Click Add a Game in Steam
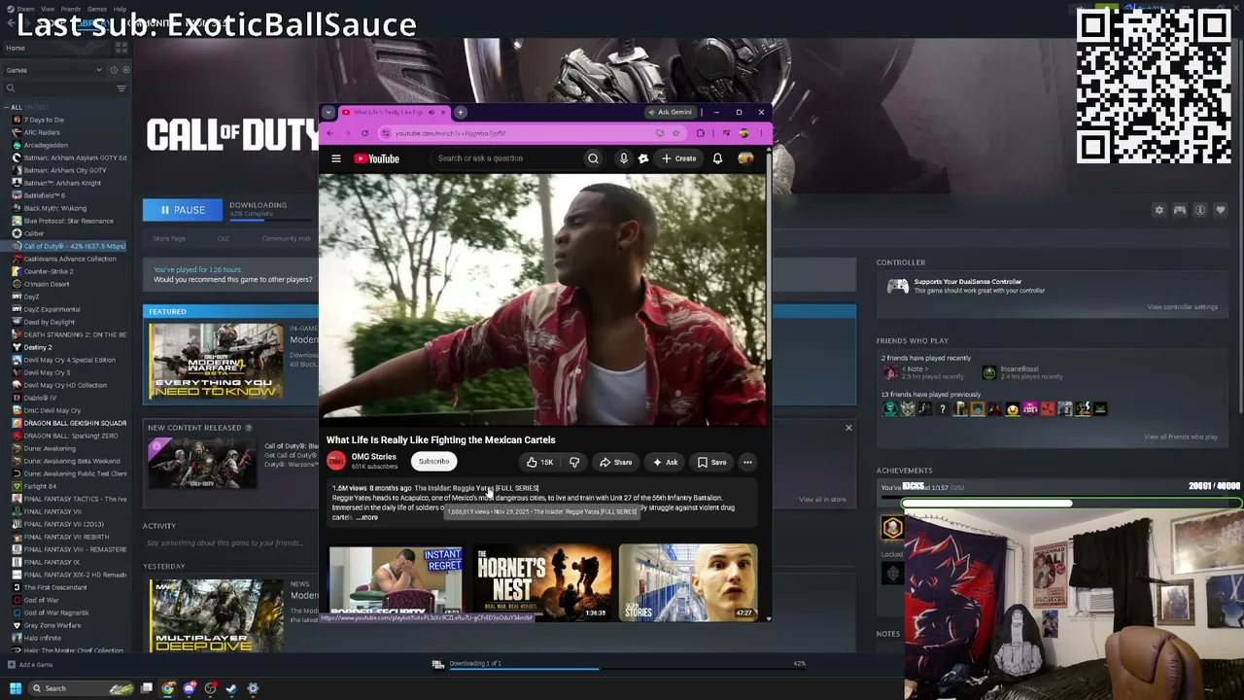Viewport: 1244px width, 700px height. [29, 665]
